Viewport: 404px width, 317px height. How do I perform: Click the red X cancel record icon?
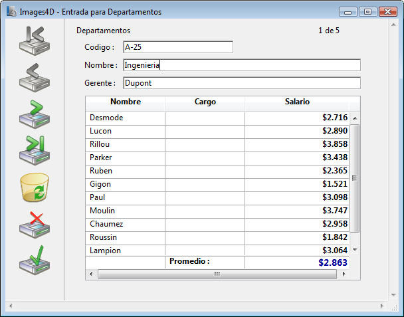click(34, 225)
